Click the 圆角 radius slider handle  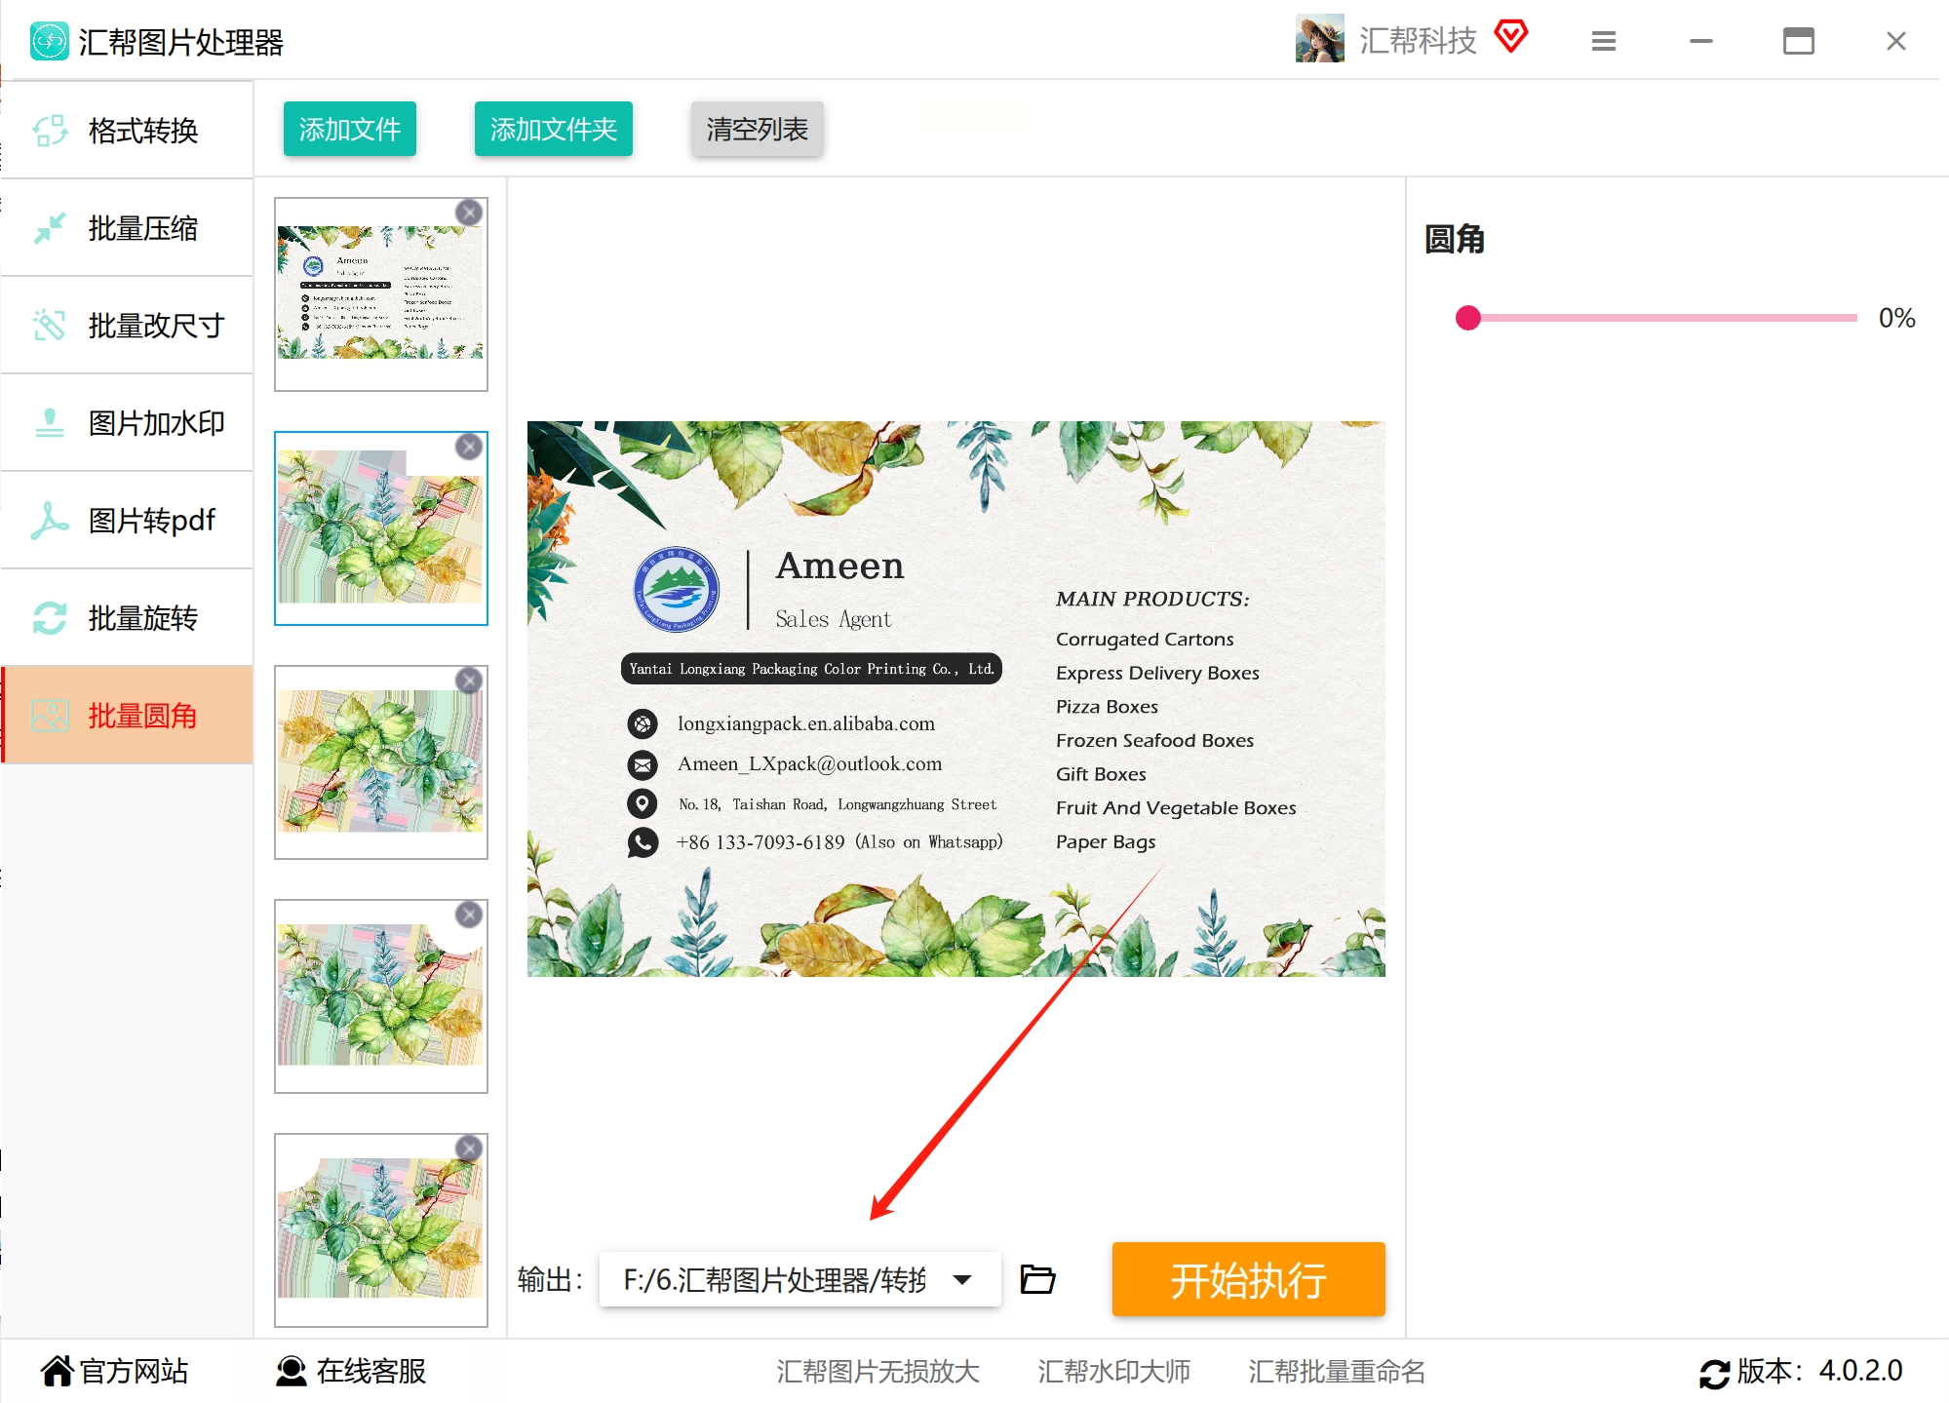coord(1467,318)
